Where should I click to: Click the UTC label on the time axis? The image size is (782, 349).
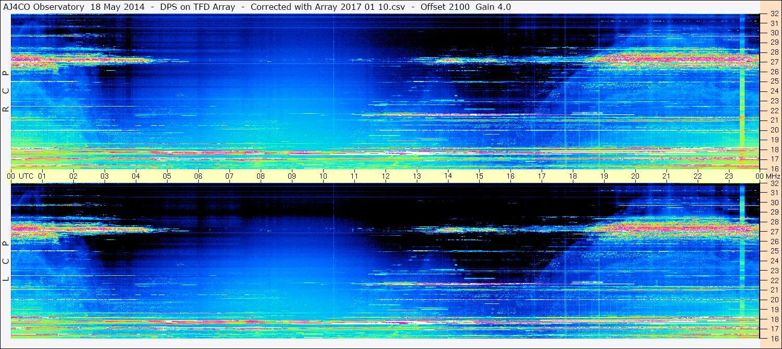coord(26,176)
